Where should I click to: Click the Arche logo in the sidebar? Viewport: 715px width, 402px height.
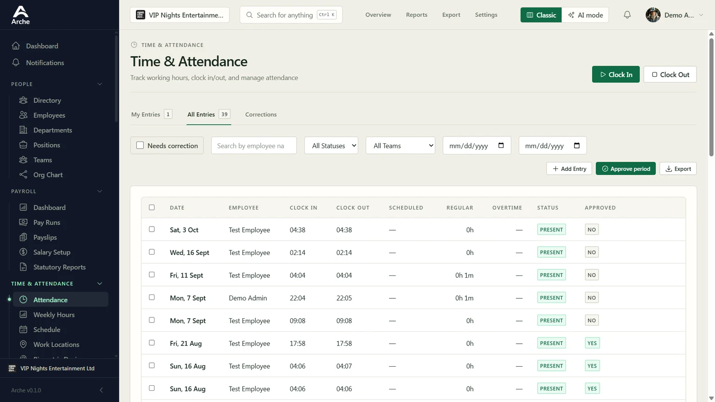(20, 15)
